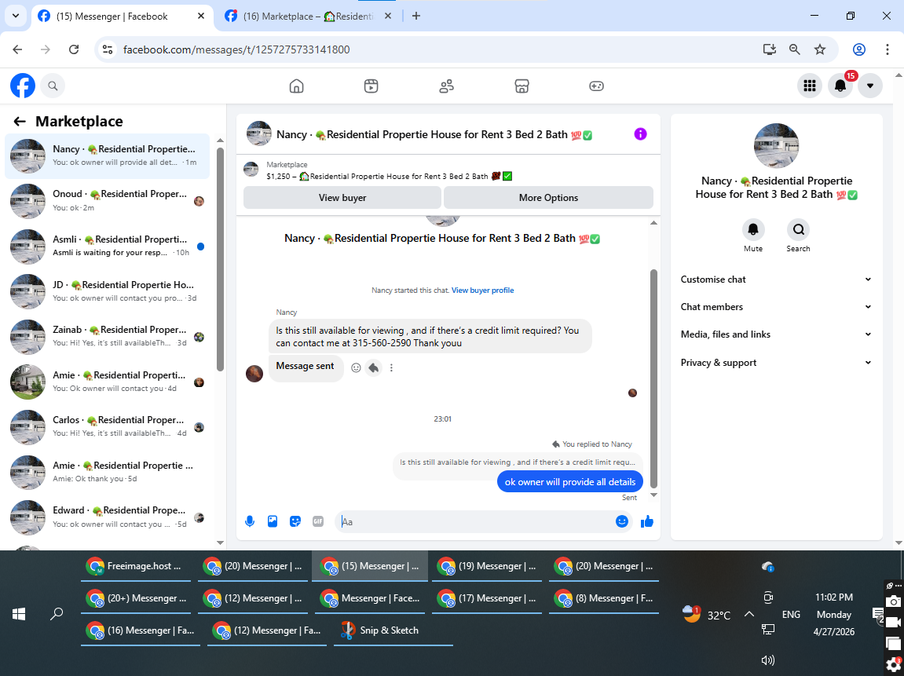The image size is (904, 676).
Task: Choose a sticker icon
Action: point(295,521)
